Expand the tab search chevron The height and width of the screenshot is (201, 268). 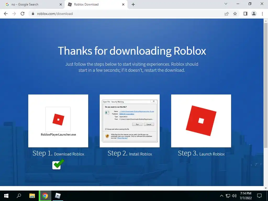click(226, 4)
